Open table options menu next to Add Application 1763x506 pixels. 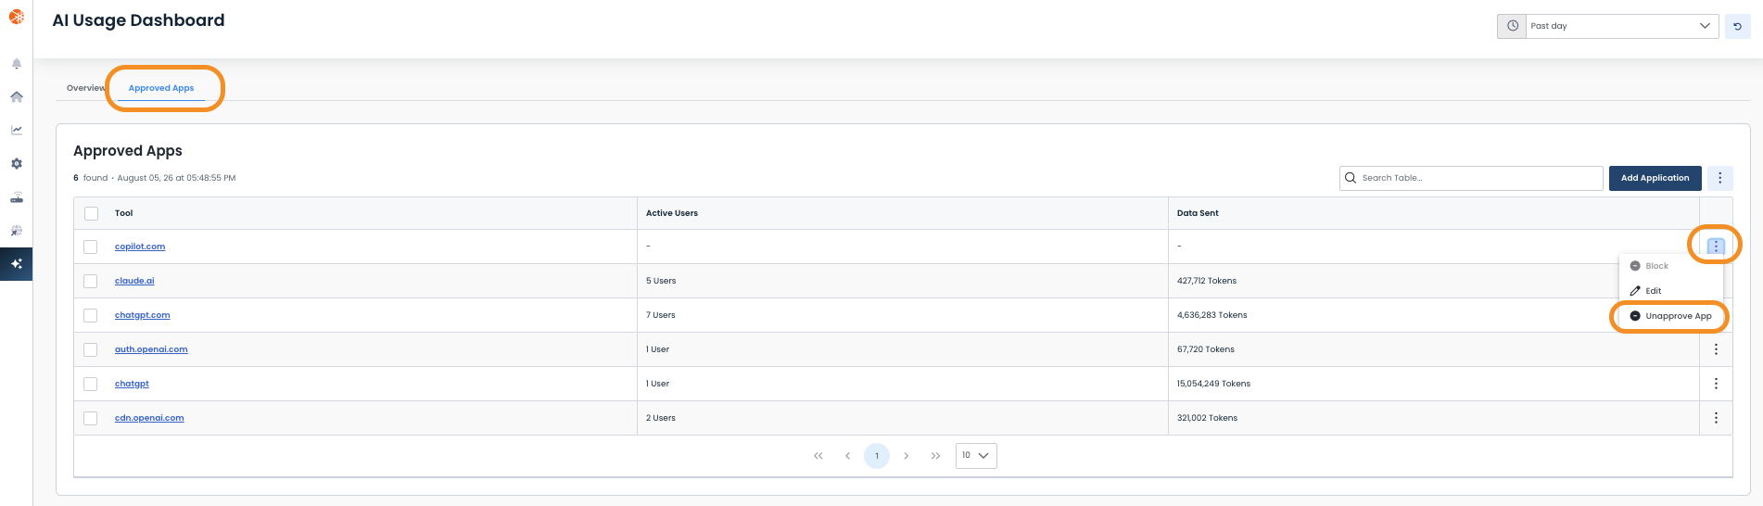[1720, 178]
